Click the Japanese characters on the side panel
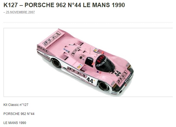 77,72
